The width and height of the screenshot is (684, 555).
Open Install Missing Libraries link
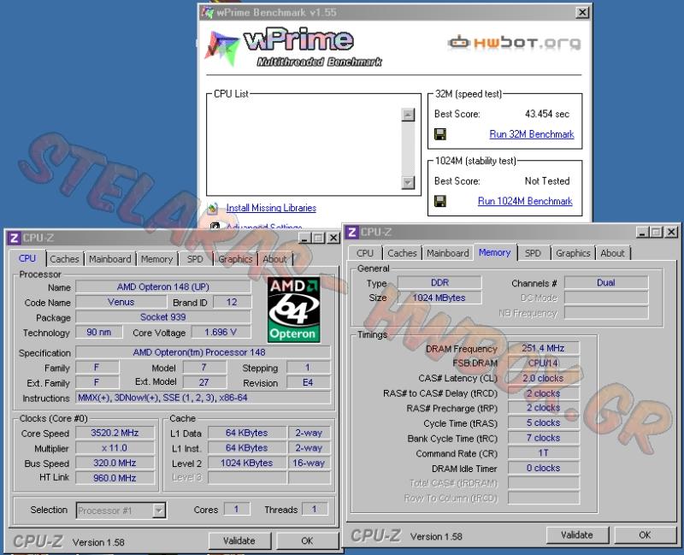point(271,208)
